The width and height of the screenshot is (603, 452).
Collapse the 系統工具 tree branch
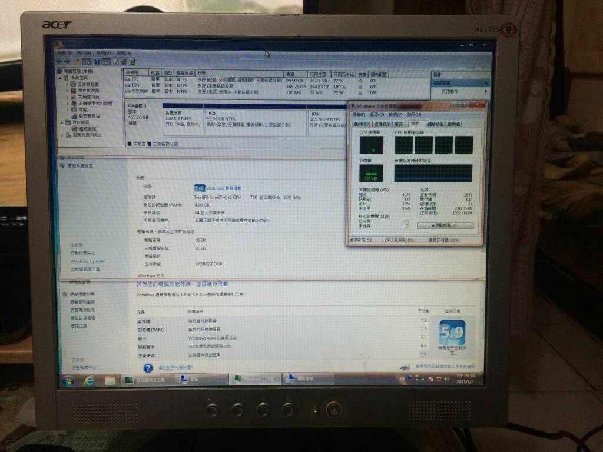61,78
